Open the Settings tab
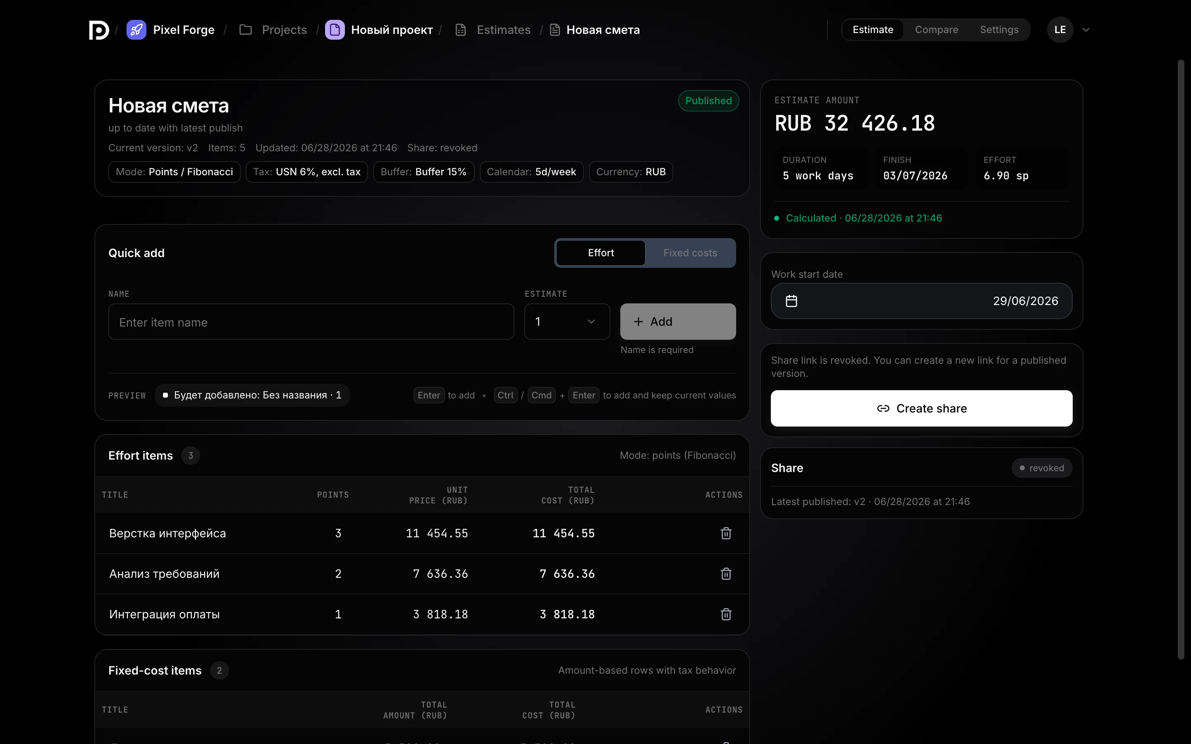 tap(999, 30)
